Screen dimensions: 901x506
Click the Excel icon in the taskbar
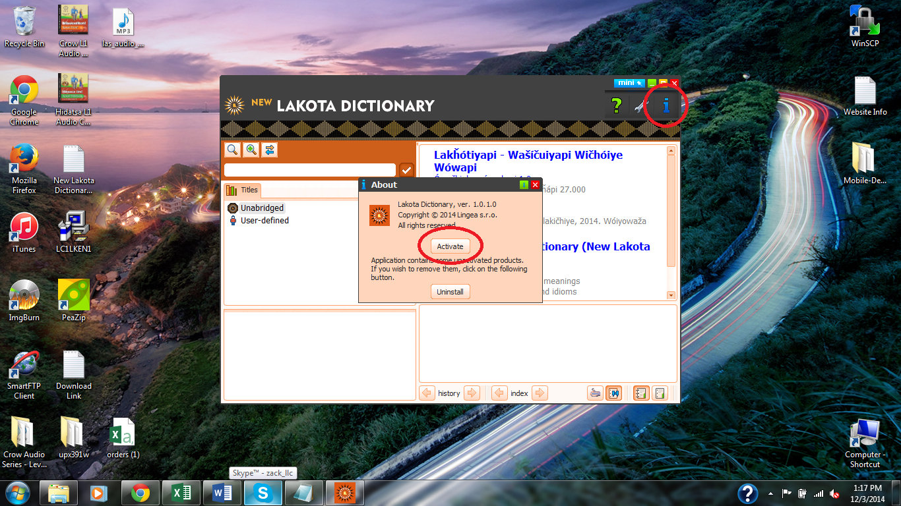pyautogui.click(x=181, y=493)
